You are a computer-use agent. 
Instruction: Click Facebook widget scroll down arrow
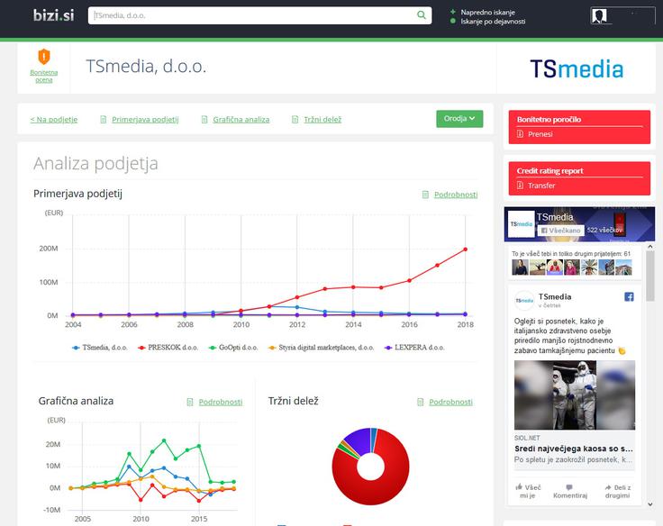649,504
